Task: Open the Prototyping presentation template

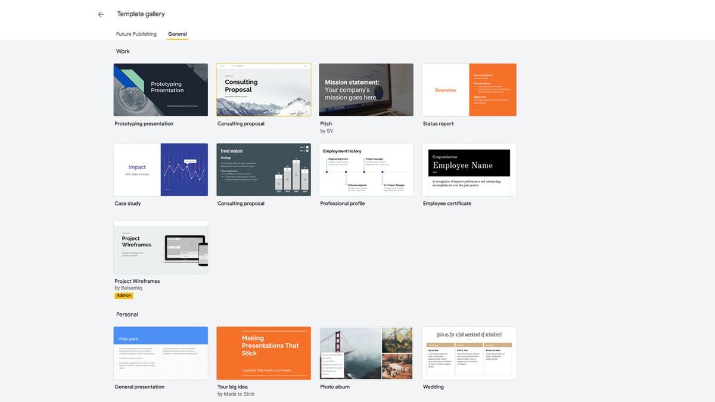Action: (x=160, y=89)
